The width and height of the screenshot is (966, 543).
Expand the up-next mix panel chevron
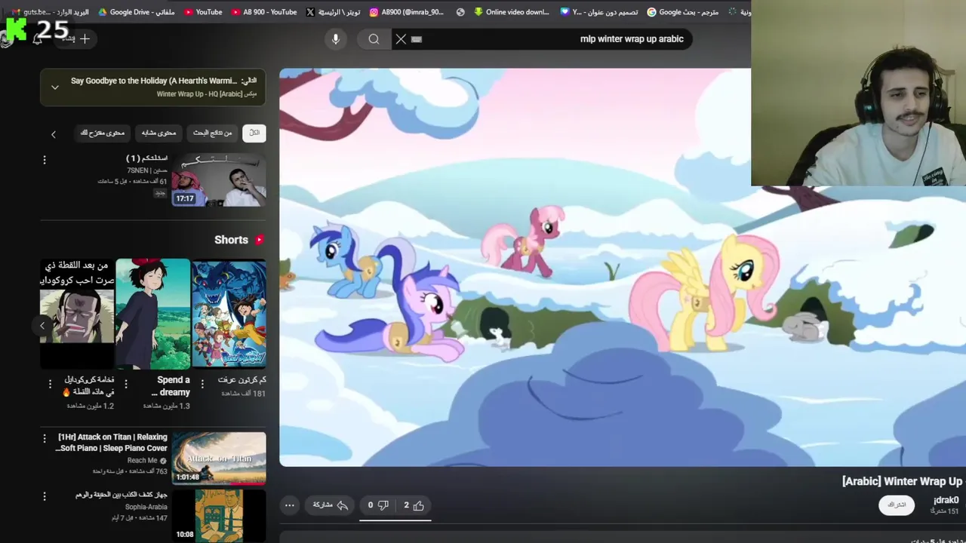click(x=54, y=87)
